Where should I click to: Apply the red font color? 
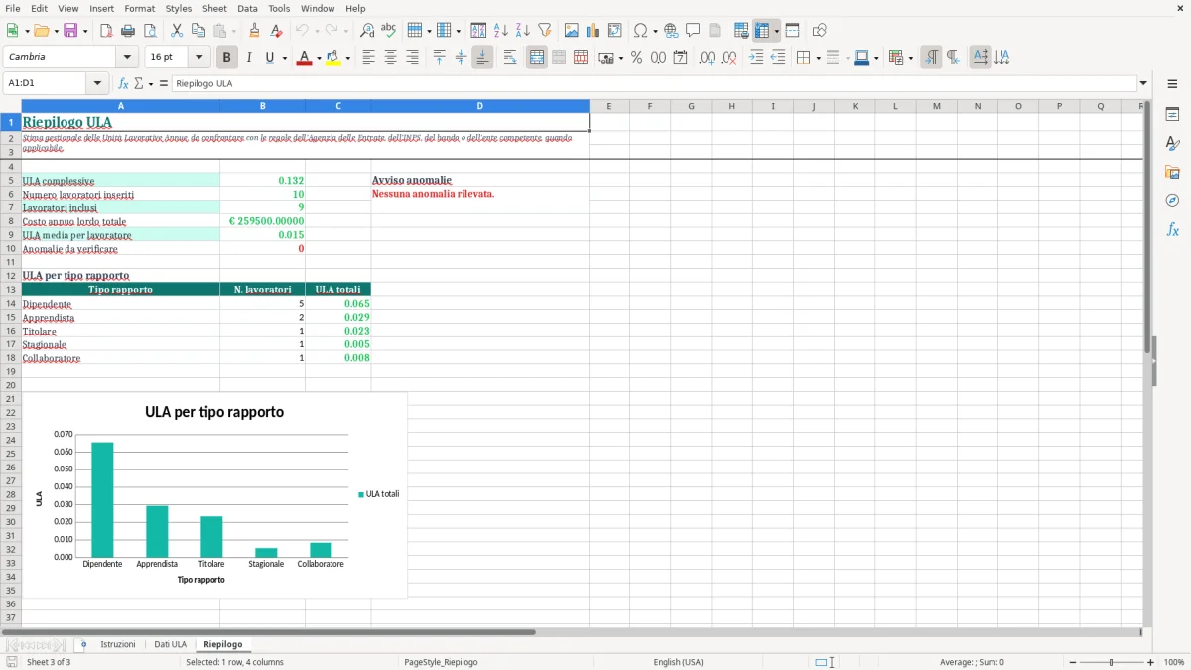click(304, 58)
